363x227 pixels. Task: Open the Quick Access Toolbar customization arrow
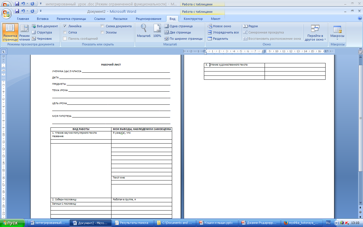pos(41,11)
